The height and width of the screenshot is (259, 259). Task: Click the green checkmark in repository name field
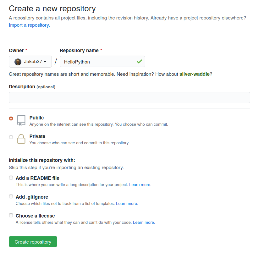(140, 61)
